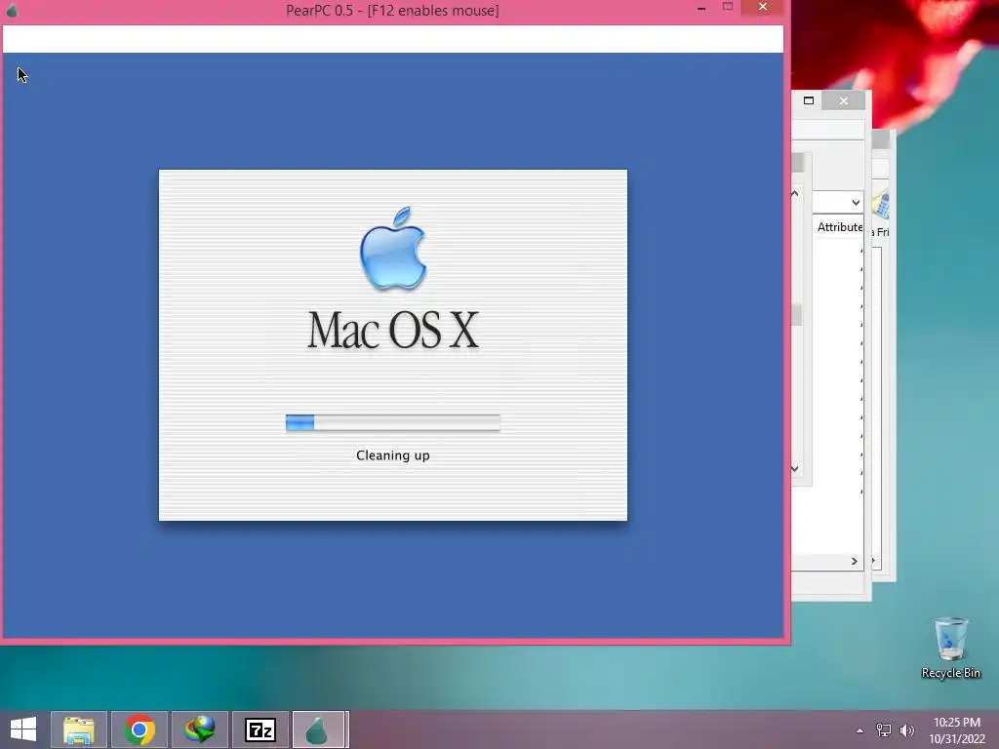Click the Attribute column header
This screenshot has height=749, width=999.
click(x=840, y=226)
